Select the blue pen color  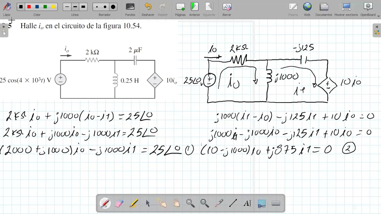(37, 7)
